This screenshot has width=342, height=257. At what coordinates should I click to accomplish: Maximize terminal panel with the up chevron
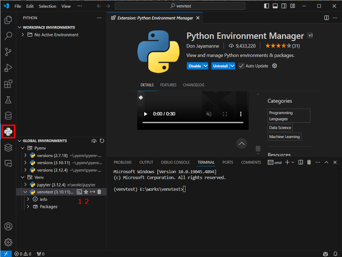[326, 162]
